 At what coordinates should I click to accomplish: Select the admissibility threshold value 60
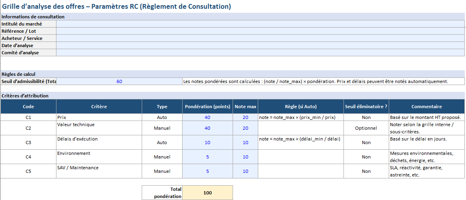pyautogui.click(x=119, y=81)
